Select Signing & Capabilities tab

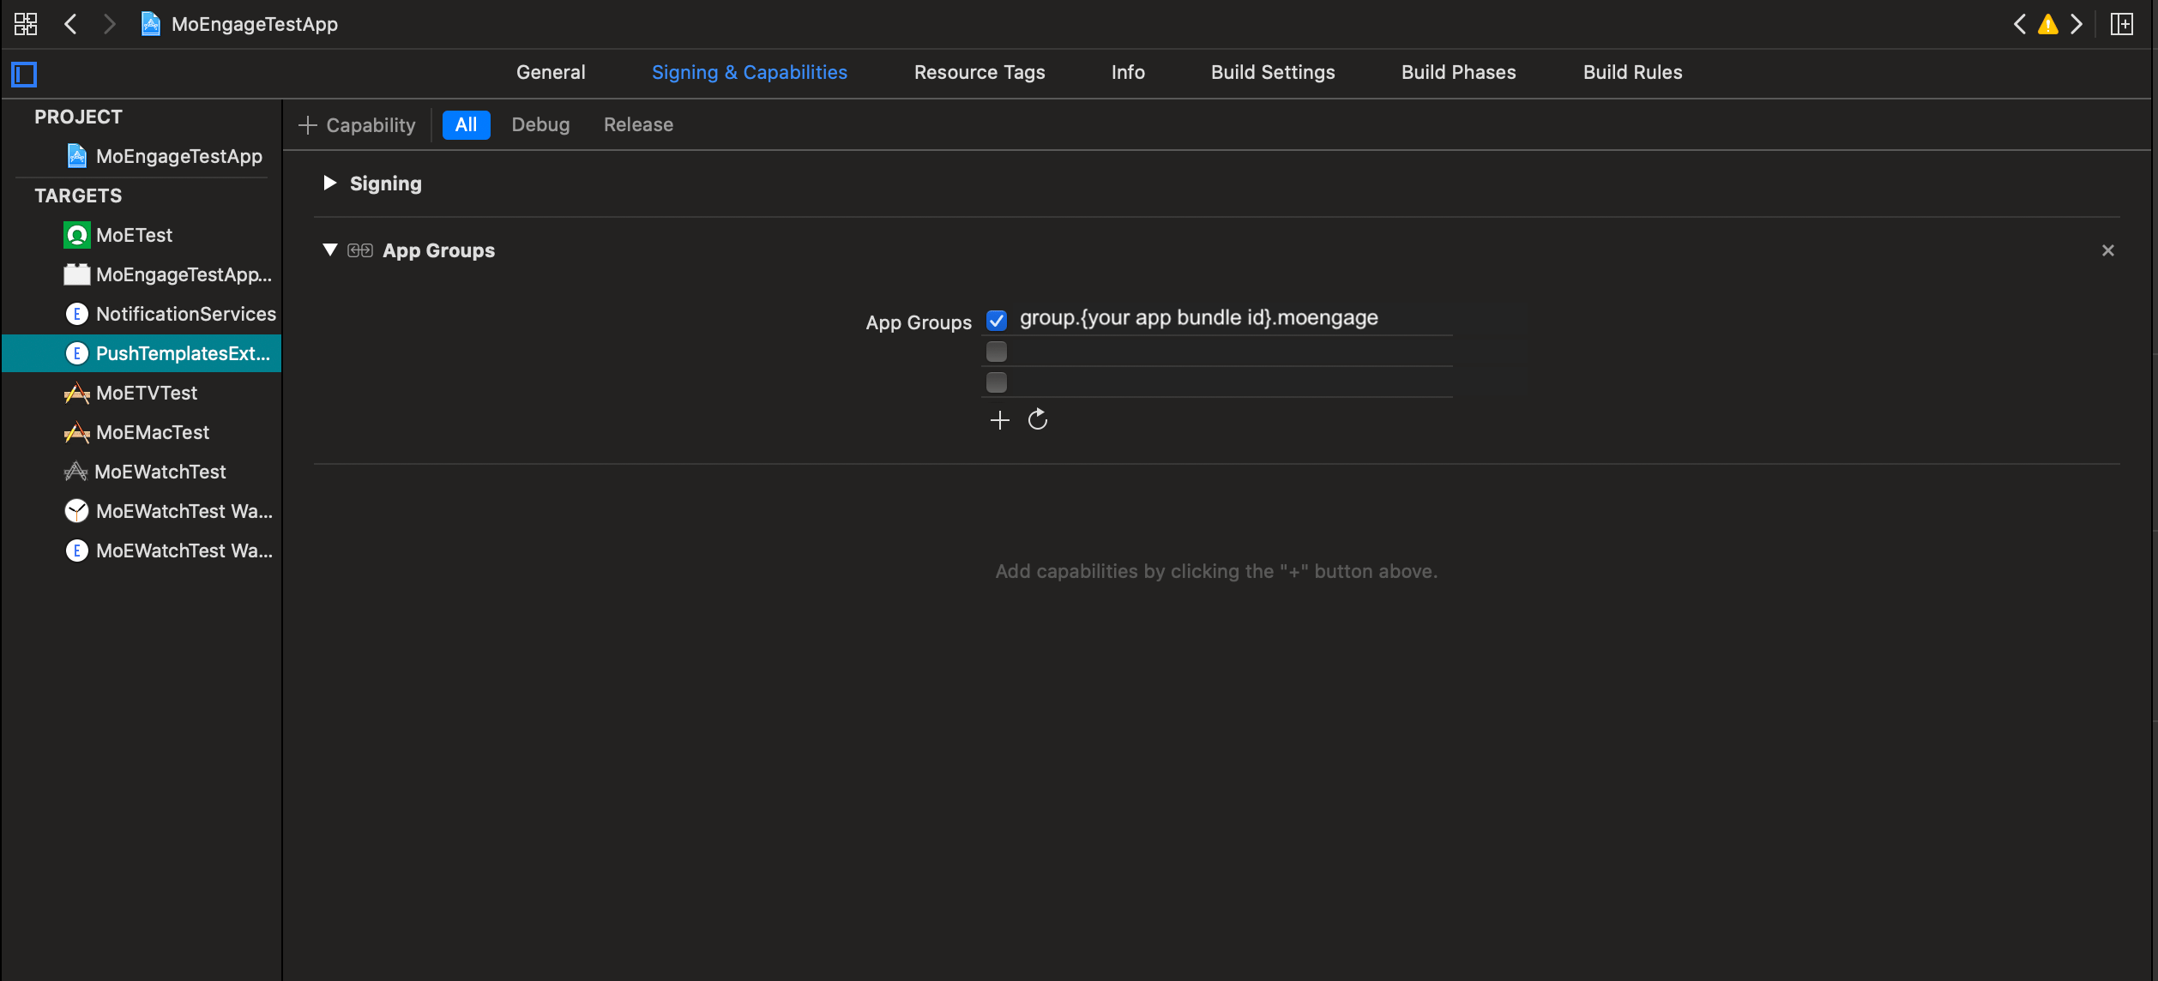[750, 73]
